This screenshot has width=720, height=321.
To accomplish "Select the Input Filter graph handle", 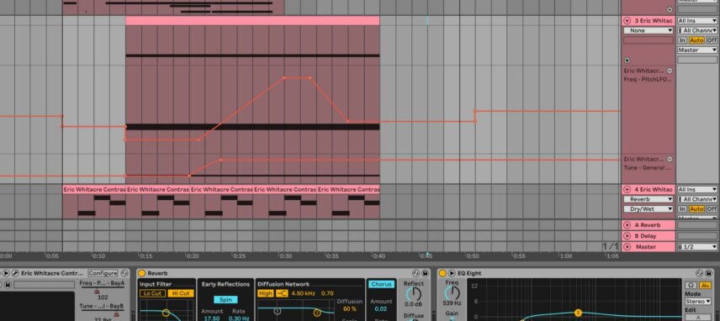I will point(166,313).
